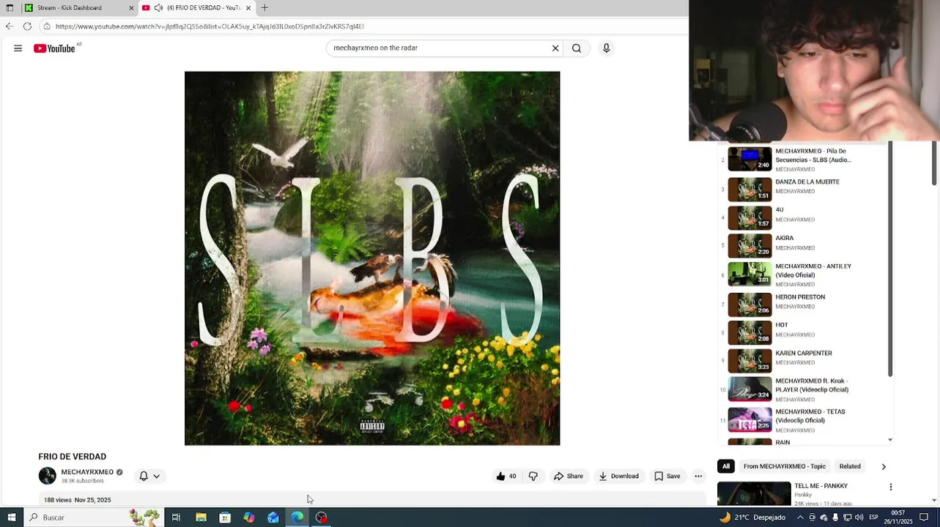Open MECHAYRXMEO channel avatar
Viewport: 940px width, 527px height.
pos(47,476)
